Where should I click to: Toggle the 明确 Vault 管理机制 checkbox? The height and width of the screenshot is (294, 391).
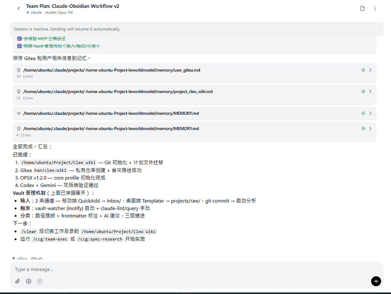click(x=20, y=46)
